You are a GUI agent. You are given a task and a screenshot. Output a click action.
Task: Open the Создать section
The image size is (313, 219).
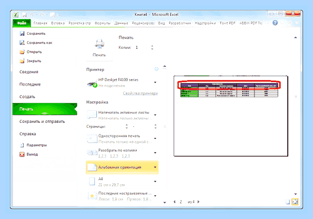(27, 97)
